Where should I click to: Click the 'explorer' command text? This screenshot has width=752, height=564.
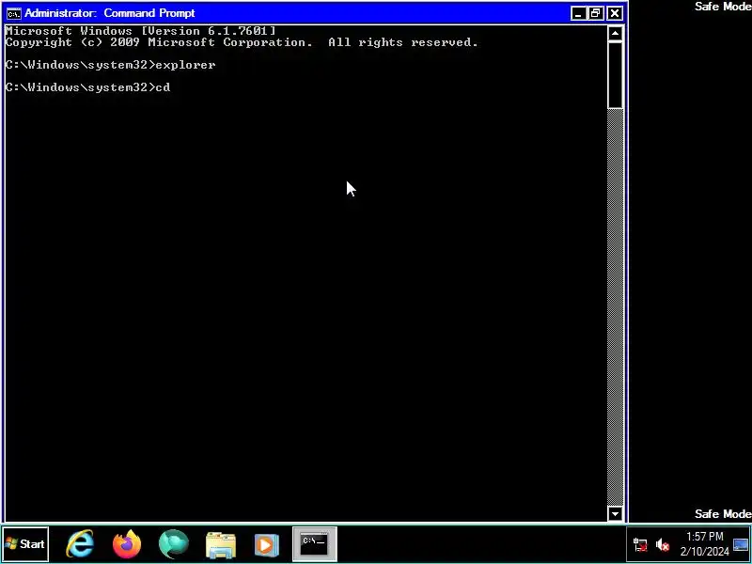(185, 65)
